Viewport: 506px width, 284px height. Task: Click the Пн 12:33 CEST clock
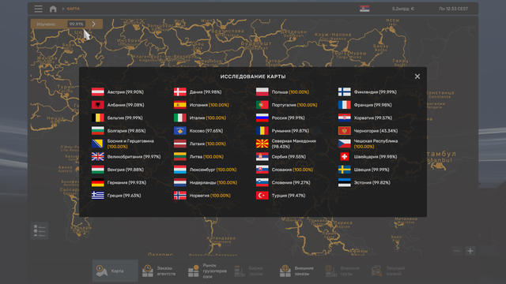pyautogui.click(x=453, y=9)
